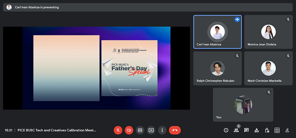Click the Father's Day Special slide
This screenshot has height=138, width=296.
click(x=129, y=68)
